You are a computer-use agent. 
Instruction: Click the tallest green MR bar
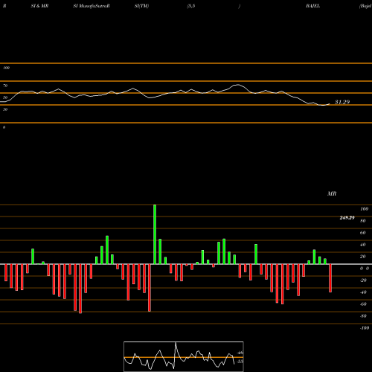pos(155,234)
